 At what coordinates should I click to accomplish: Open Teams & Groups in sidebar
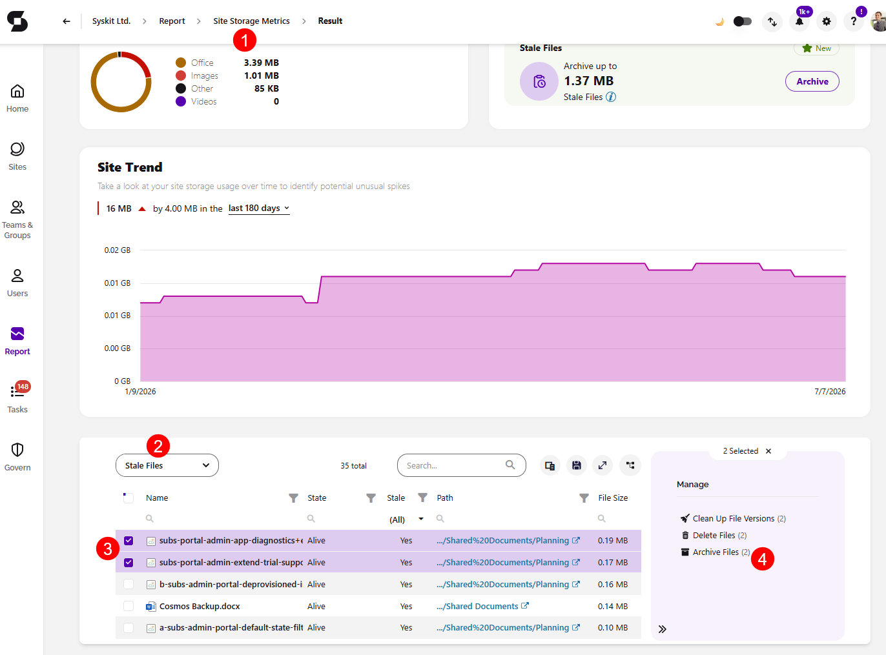(x=17, y=219)
